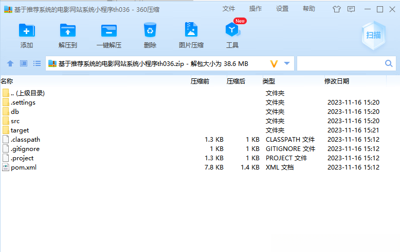Click the CLASSPATH 文件 type cell
Image resolution: width=400 pixels, height=252 pixels.
click(x=290, y=140)
